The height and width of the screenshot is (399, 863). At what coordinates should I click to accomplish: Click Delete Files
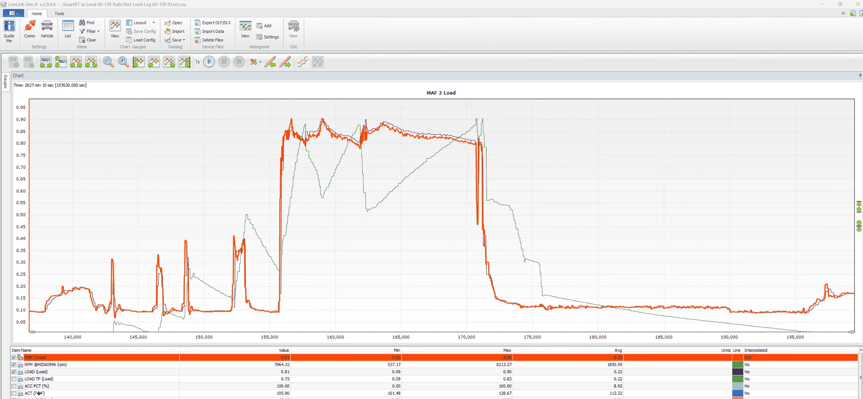[x=209, y=40]
